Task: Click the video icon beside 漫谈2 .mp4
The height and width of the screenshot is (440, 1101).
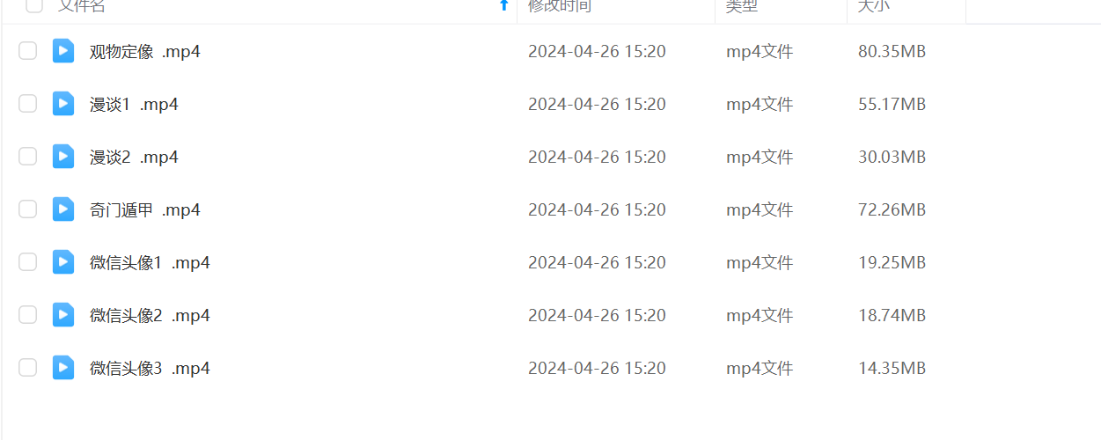Action: pos(63,157)
